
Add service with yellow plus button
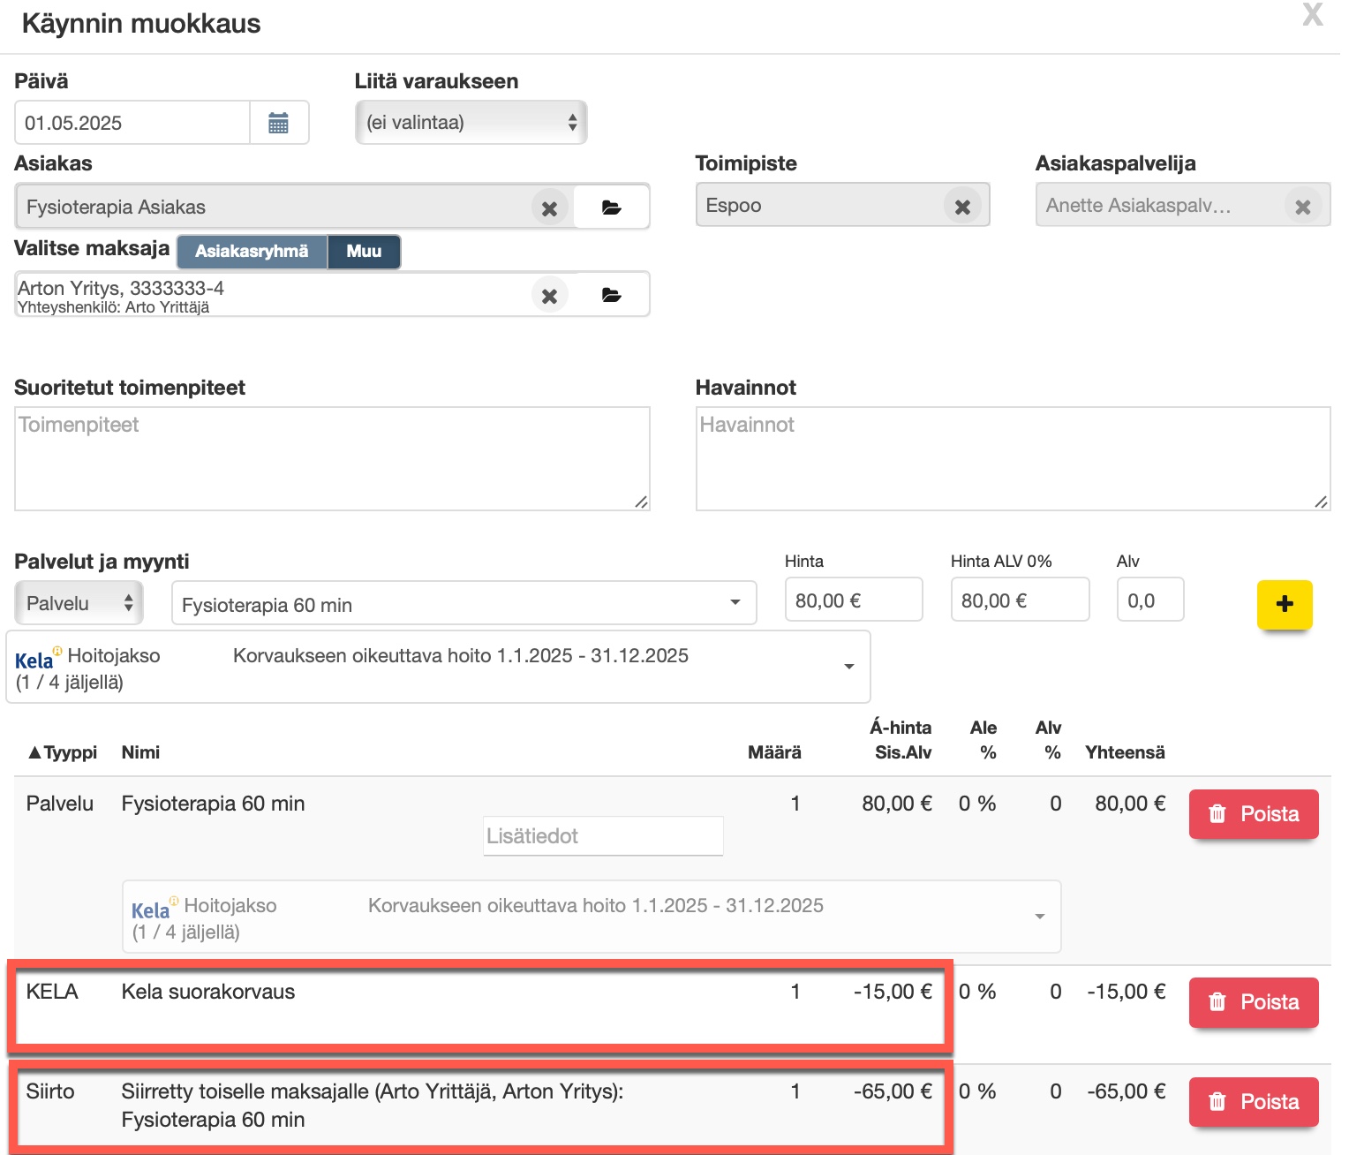[1285, 604]
